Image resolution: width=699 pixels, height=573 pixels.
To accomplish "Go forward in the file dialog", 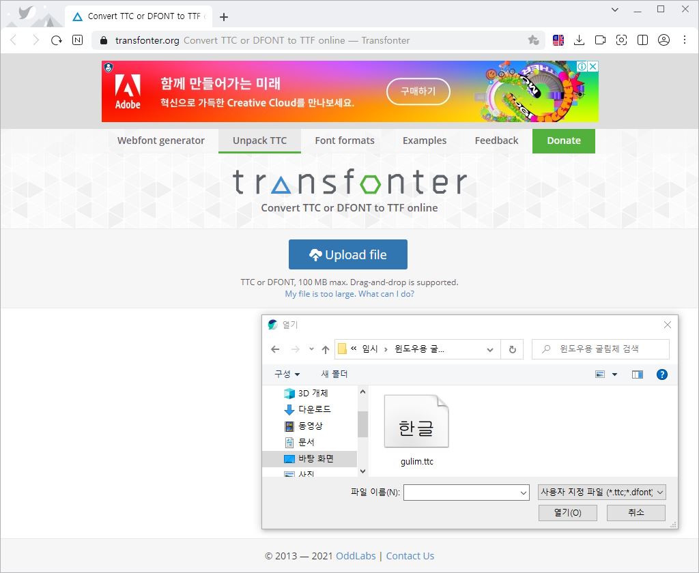I will (295, 349).
